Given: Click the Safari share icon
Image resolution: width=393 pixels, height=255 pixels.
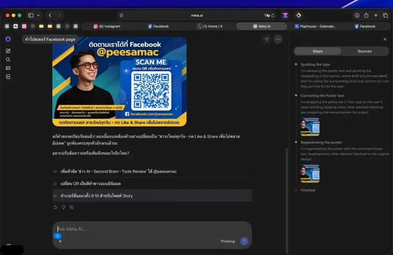Looking at the screenshot, I should (x=366, y=15).
